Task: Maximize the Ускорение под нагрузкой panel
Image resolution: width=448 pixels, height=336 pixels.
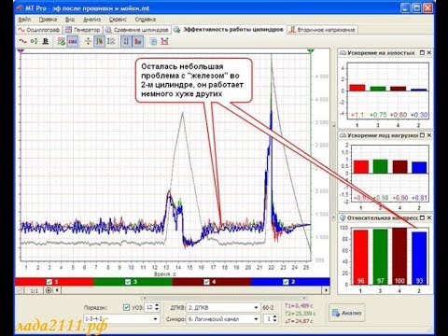Action: tap(422, 135)
